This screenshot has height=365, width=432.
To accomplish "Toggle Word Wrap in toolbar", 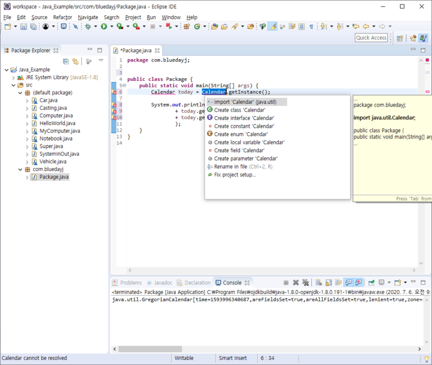I will [x=292, y=26].
